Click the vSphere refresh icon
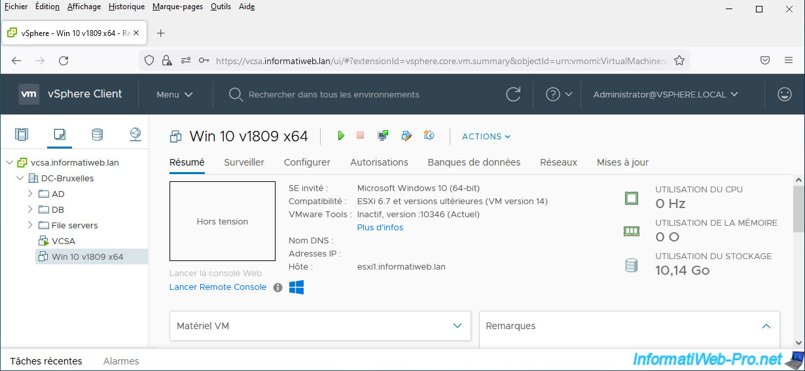The height and width of the screenshot is (371, 805). [x=514, y=94]
